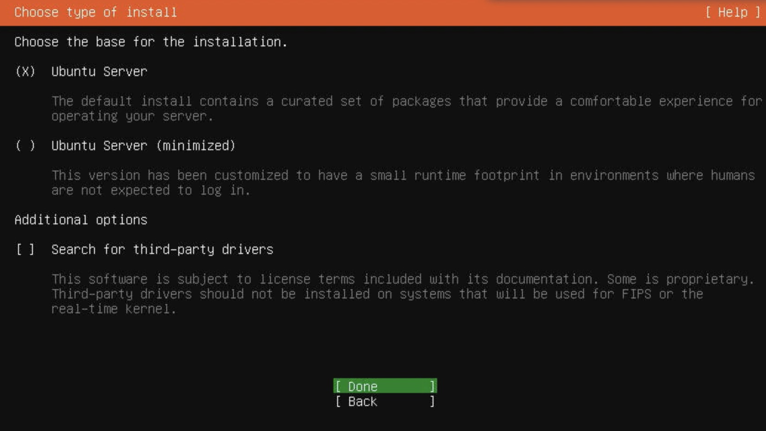Click the word "FIPS" in license note
Viewport: 766px width, 431px height.
click(x=636, y=294)
